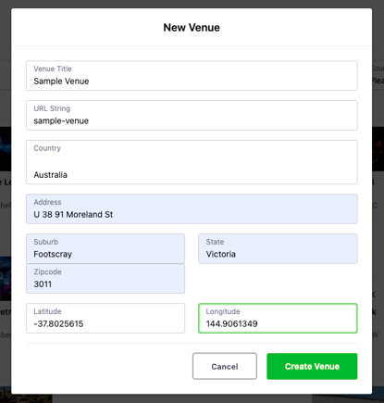
Task: Click the Australia value in Country
Action: pyautogui.click(x=50, y=175)
